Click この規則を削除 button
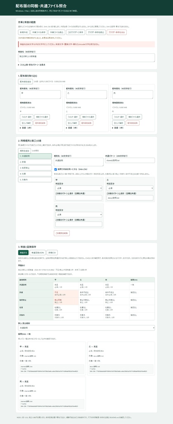173x424 pixels. 62,233
